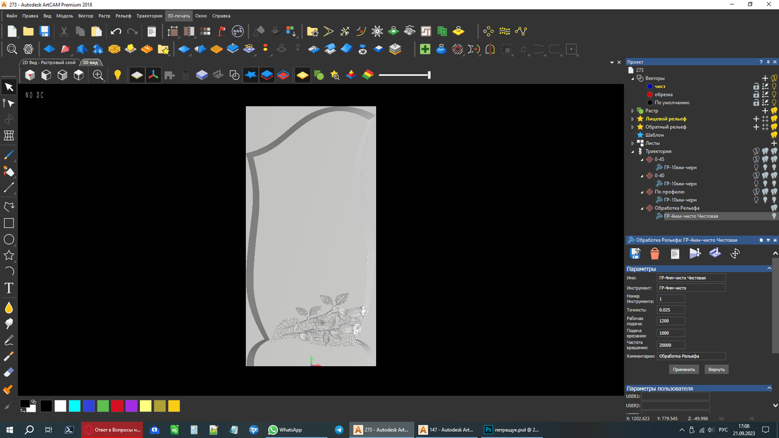This screenshot has height=438, width=779.
Task: Select the polyline drawing tool
Action: [x=9, y=207]
